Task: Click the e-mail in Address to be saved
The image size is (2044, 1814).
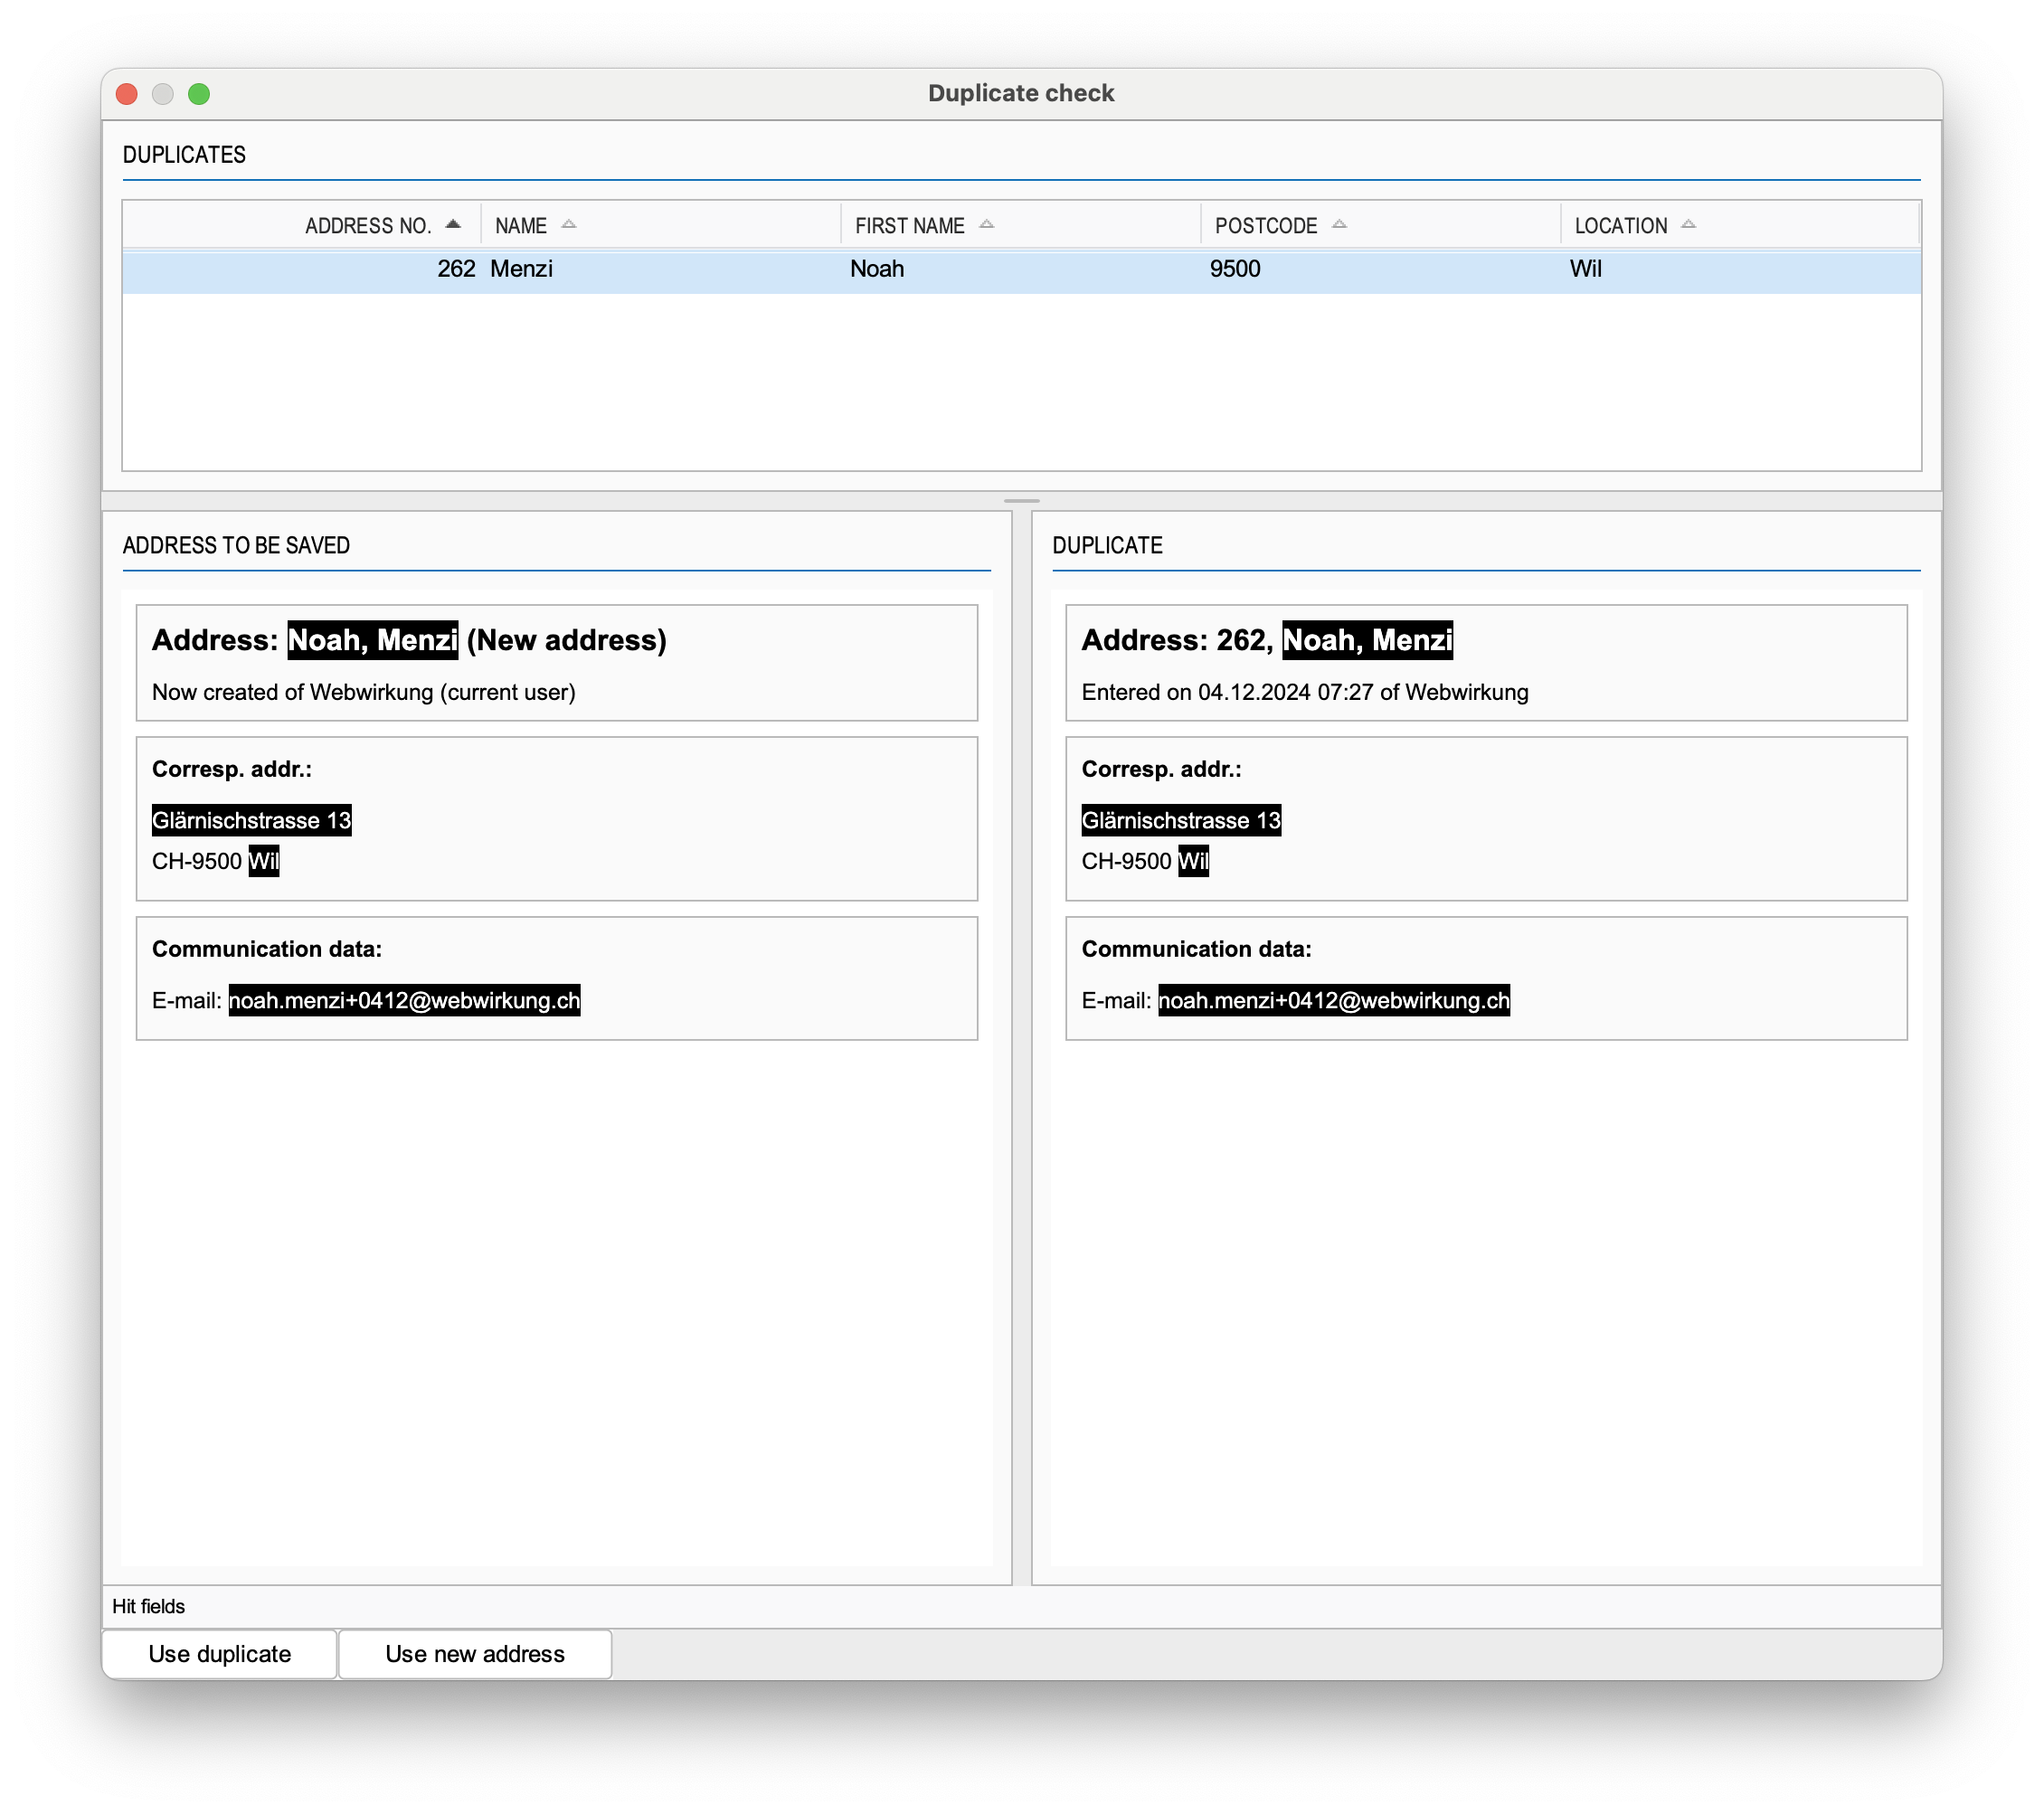Action: [x=404, y=1001]
